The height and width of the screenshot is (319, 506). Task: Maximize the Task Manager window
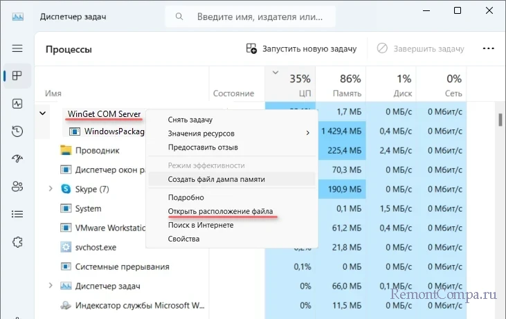coord(458,10)
